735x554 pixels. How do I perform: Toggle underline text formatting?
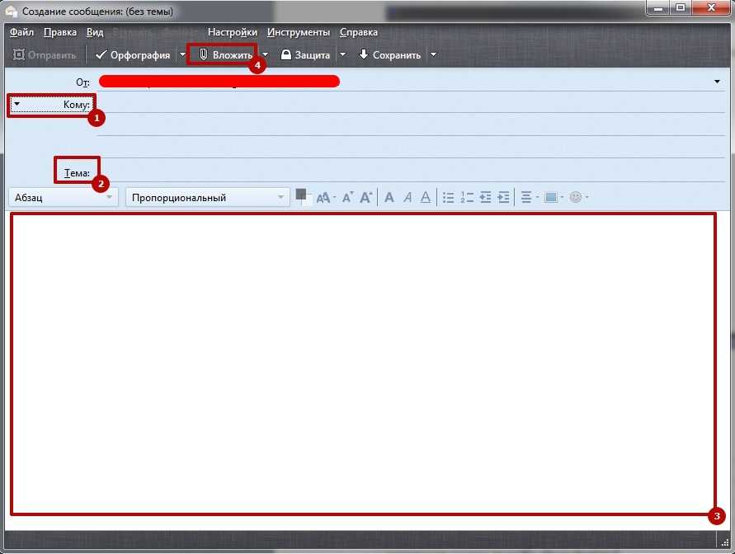tap(426, 198)
